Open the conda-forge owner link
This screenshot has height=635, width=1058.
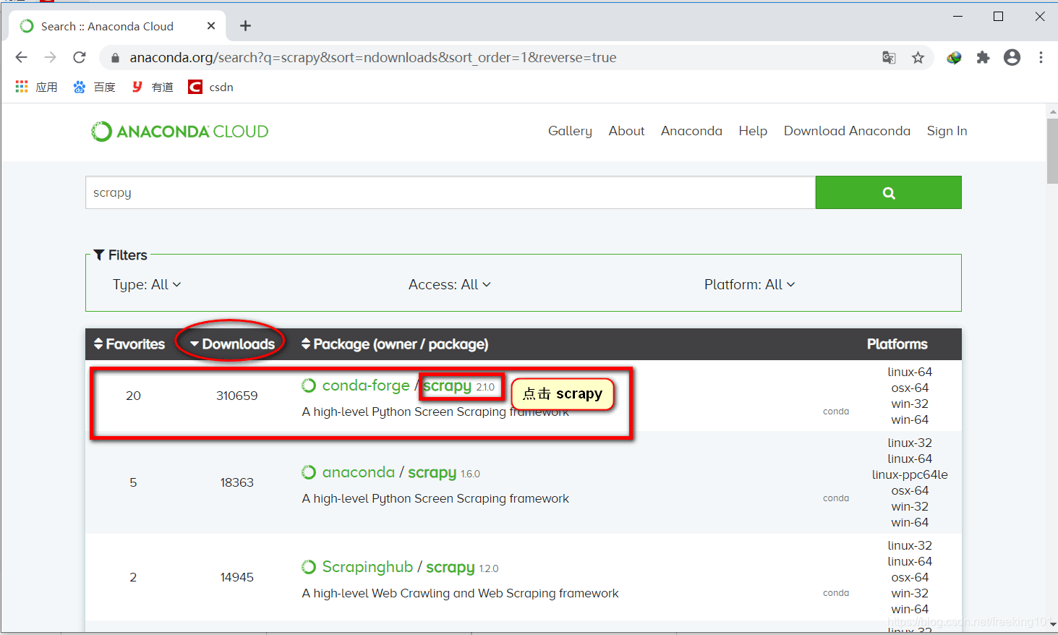[366, 385]
